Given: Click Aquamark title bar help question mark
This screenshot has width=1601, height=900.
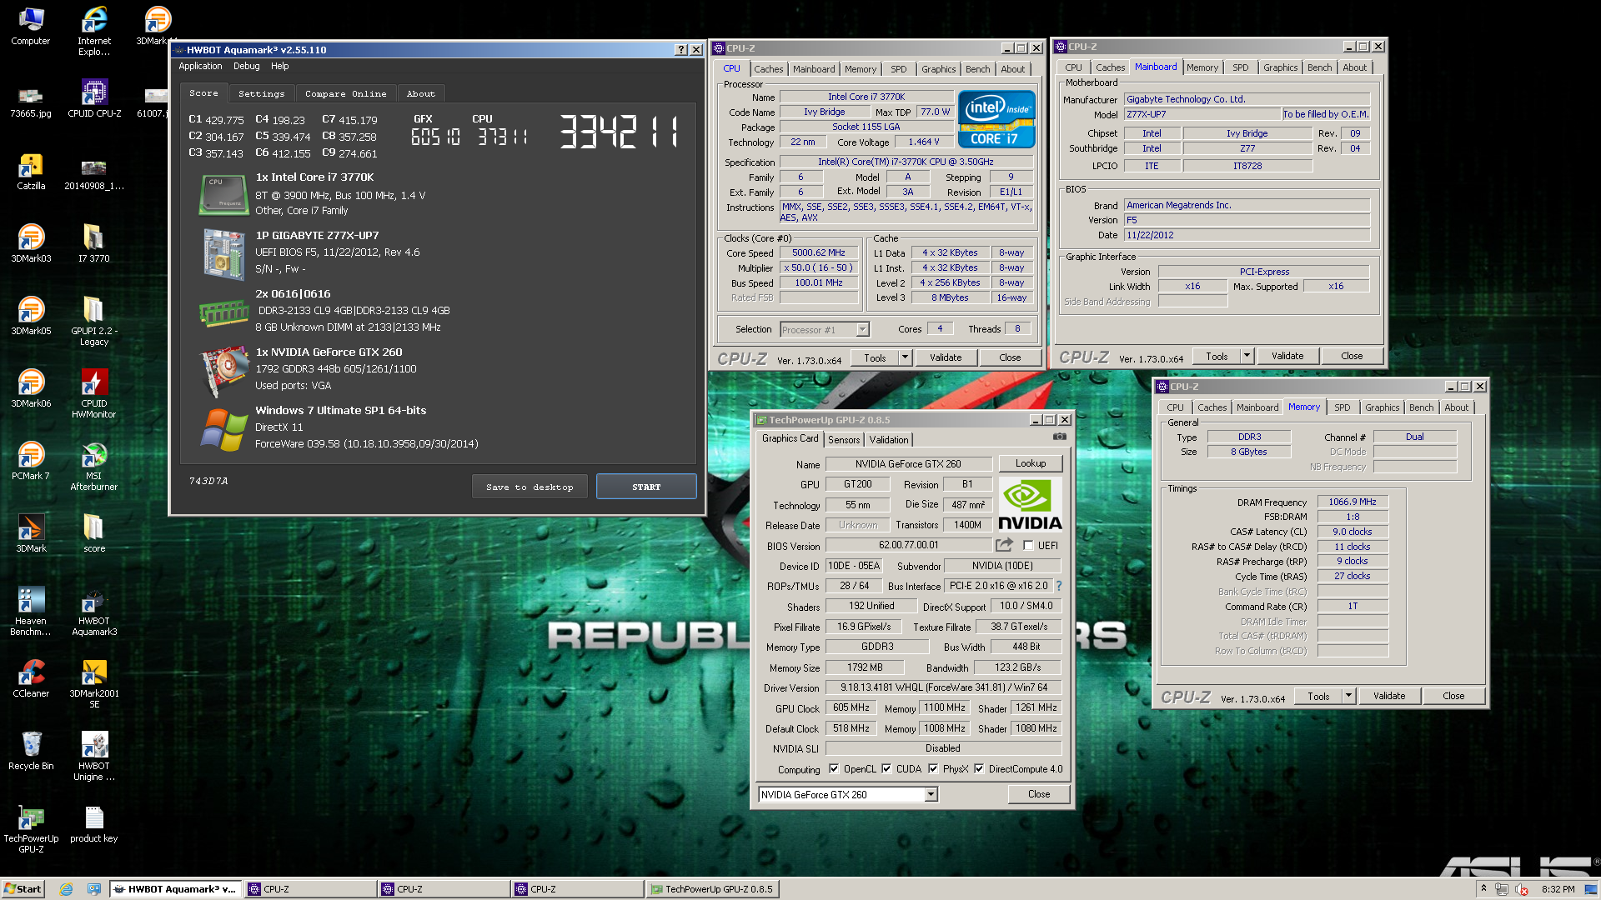Looking at the screenshot, I should (x=680, y=50).
